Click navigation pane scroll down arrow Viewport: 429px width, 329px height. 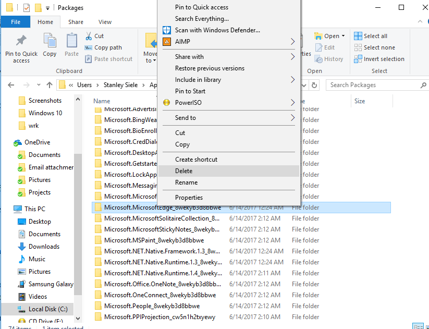coord(78,319)
